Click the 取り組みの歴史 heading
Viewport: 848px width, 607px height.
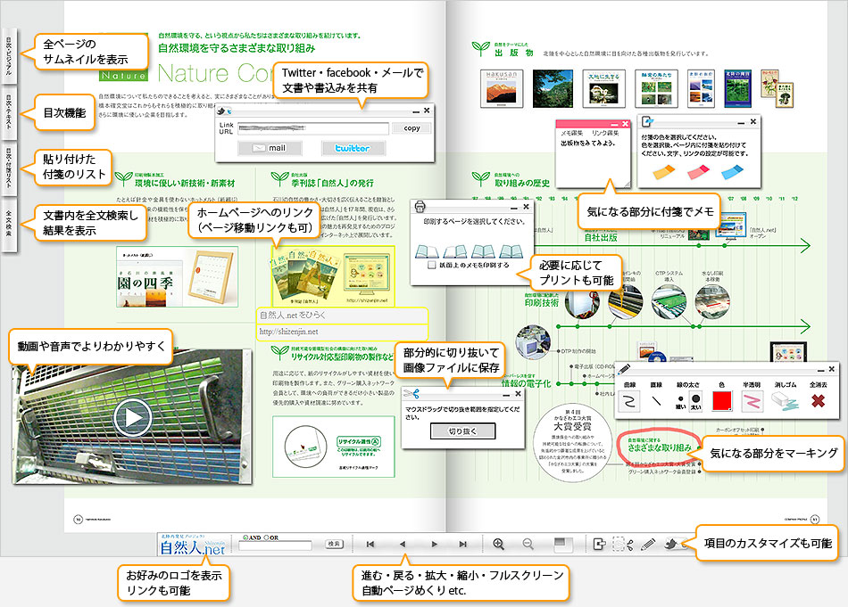[522, 183]
